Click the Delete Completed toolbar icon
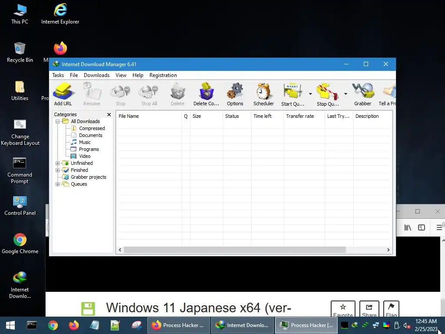Viewport: 445px width, 334px height. pos(206,94)
